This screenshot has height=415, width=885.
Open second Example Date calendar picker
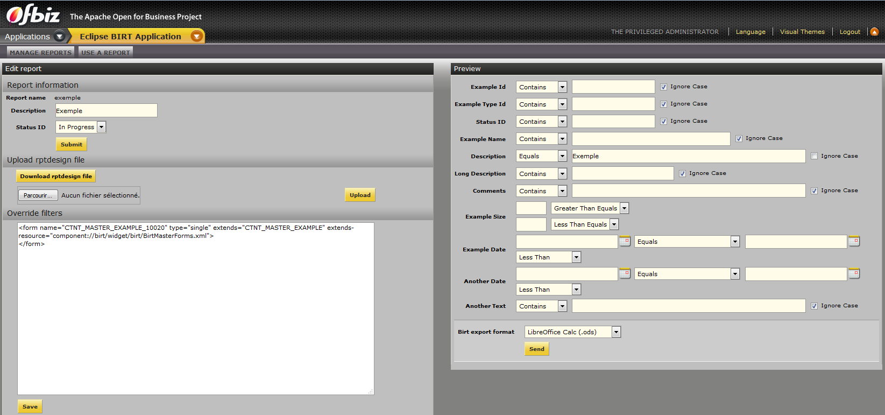click(854, 241)
